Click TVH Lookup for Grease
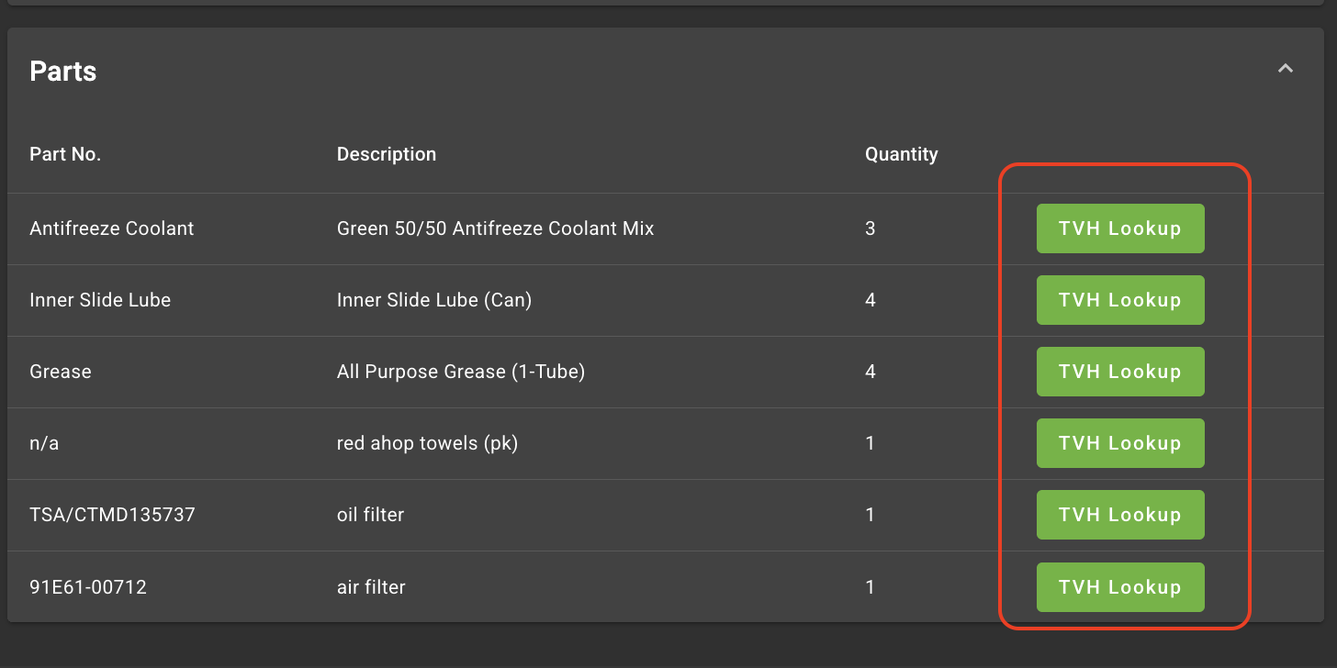Screen dimensions: 1337x668 (x=1120, y=371)
